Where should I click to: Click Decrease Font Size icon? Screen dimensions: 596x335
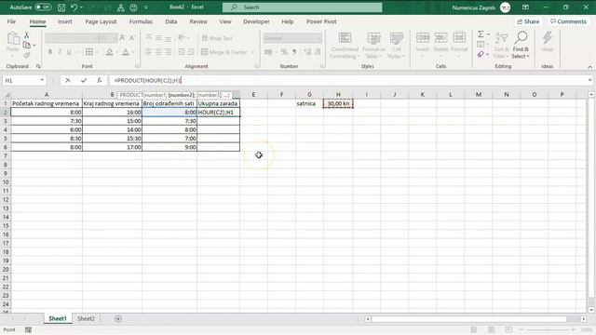(132, 37)
